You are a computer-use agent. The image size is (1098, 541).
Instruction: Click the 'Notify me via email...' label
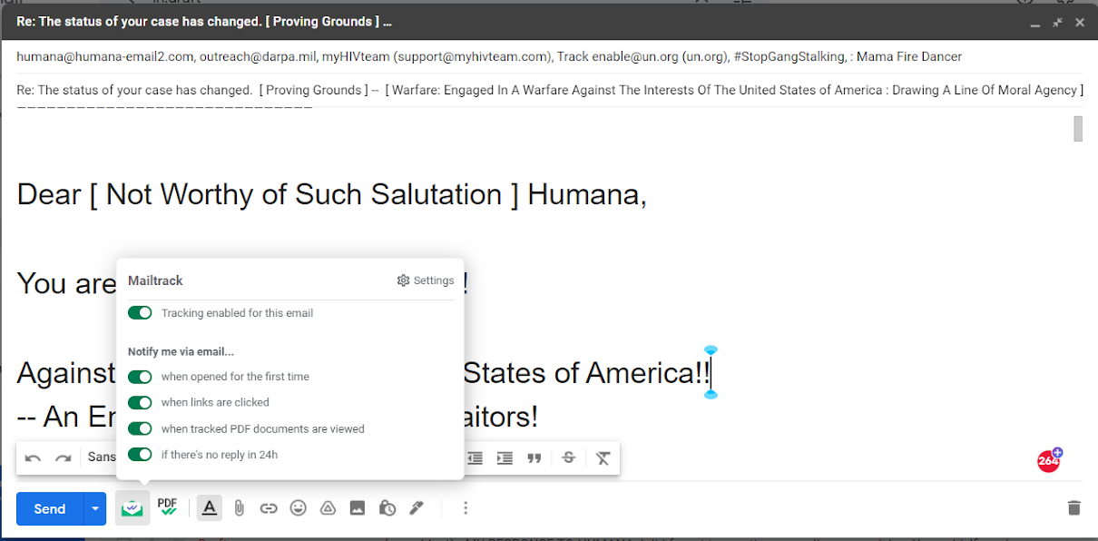tap(181, 351)
